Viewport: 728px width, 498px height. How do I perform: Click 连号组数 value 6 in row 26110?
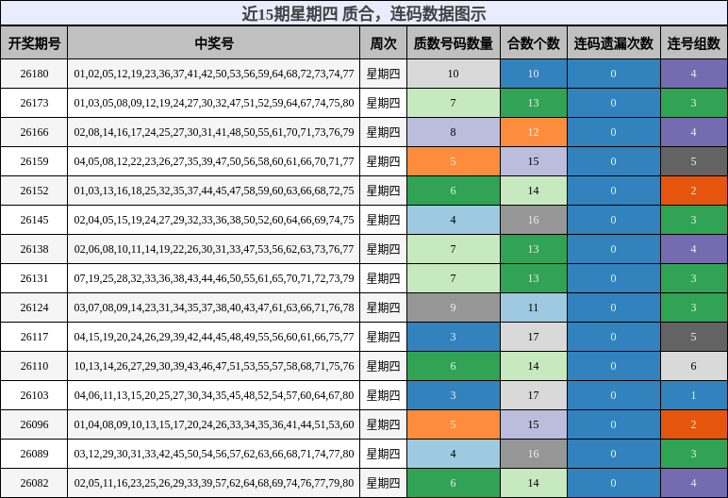click(694, 366)
